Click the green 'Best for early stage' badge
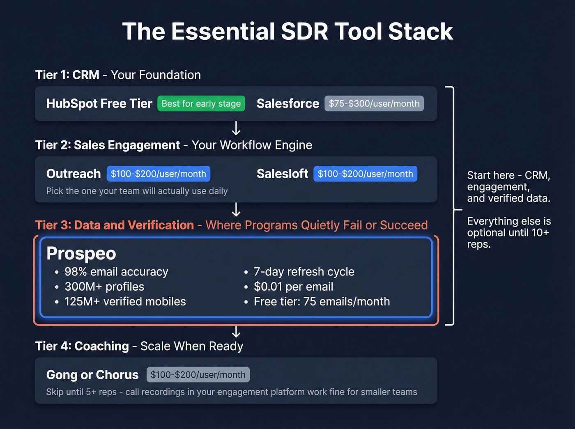 [201, 103]
